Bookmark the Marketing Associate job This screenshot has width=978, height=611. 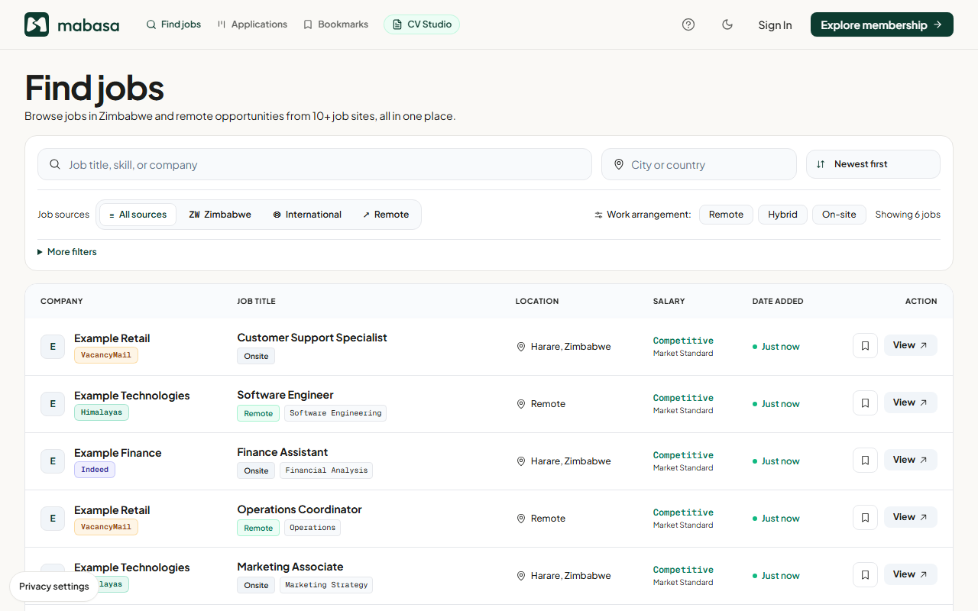click(x=865, y=575)
